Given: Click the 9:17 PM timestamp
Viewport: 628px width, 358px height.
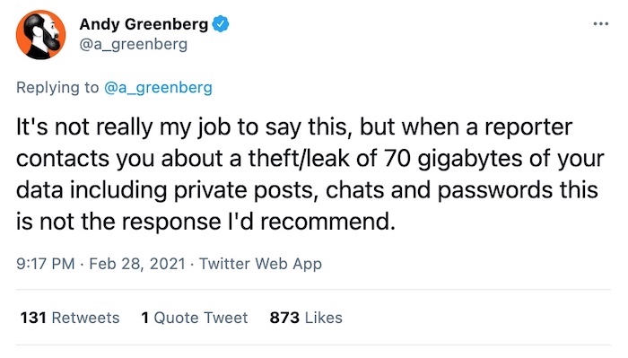Looking at the screenshot, I should 46,264.
